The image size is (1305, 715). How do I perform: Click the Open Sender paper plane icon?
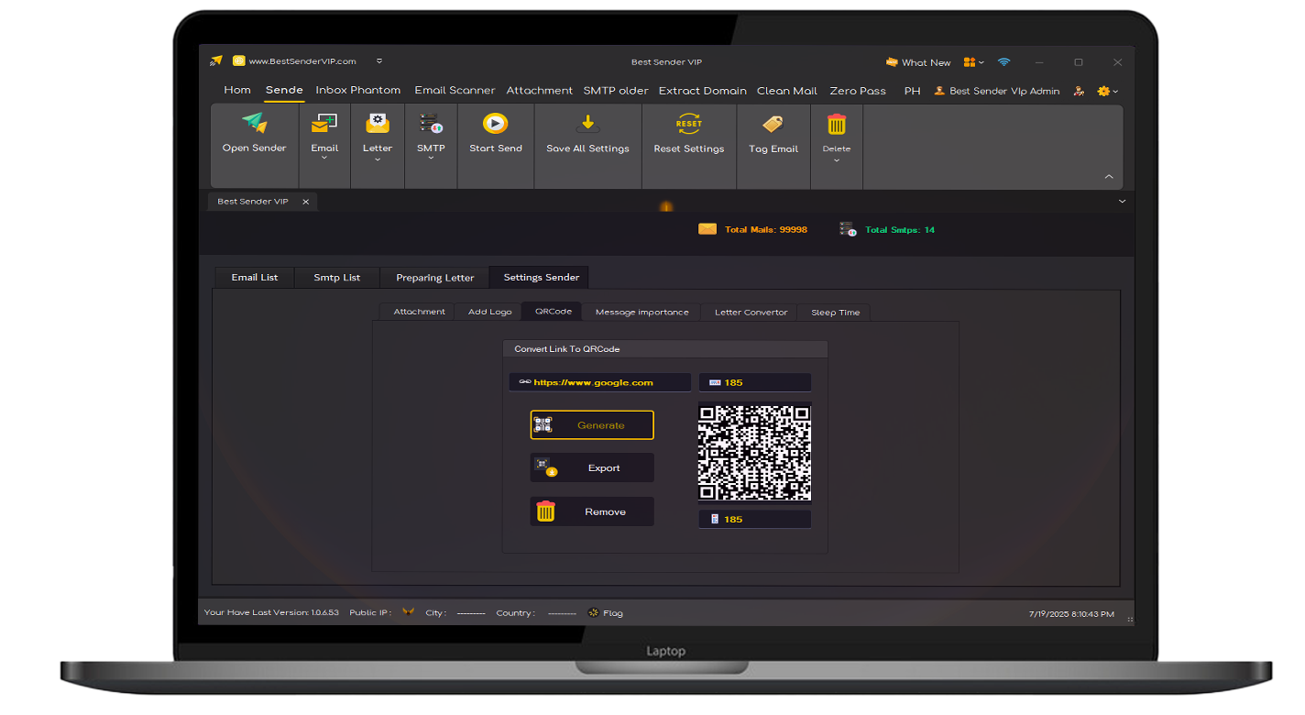tap(254, 124)
